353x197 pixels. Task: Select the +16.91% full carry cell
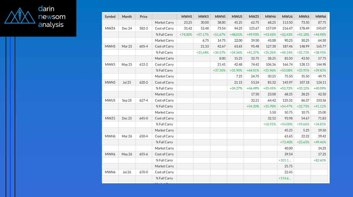pyautogui.click(x=269, y=124)
